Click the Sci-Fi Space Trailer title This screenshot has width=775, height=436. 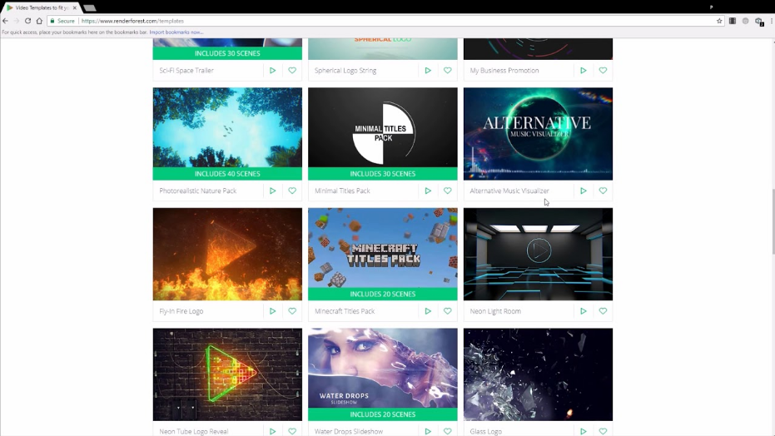186,71
